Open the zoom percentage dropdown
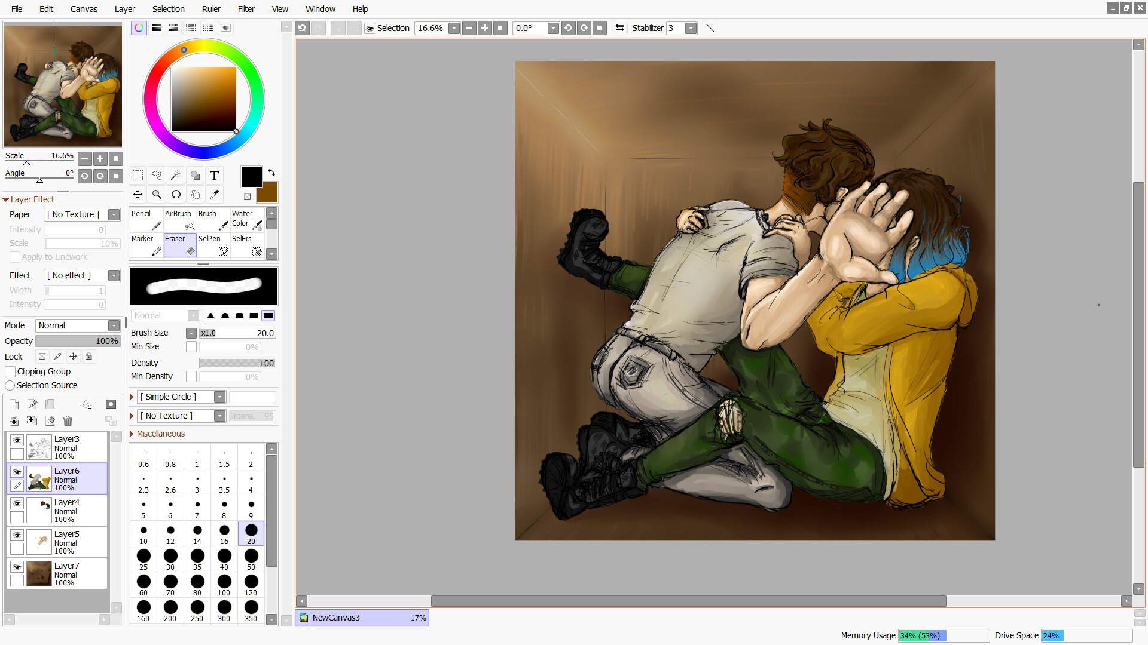The height and width of the screenshot is (645, 1148). (454, 28)
